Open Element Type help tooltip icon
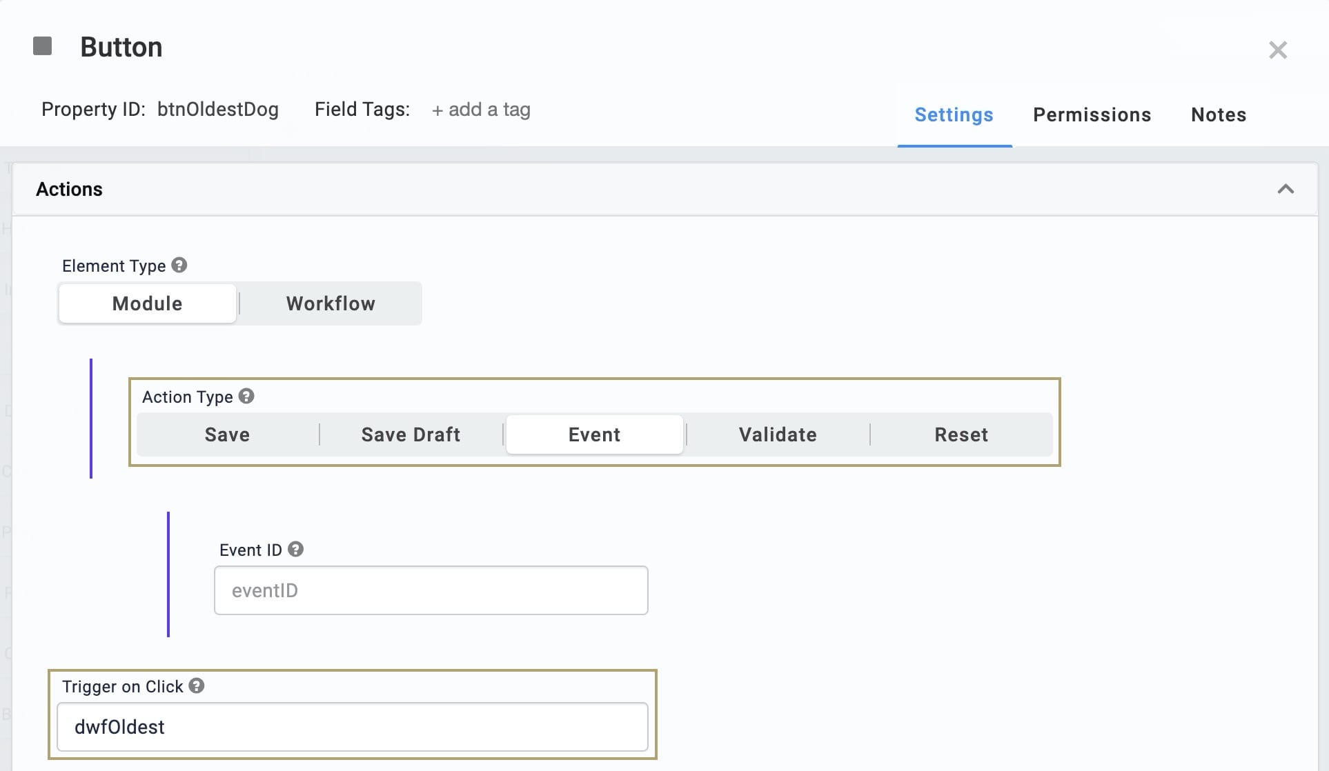 [x=179, y=266]
